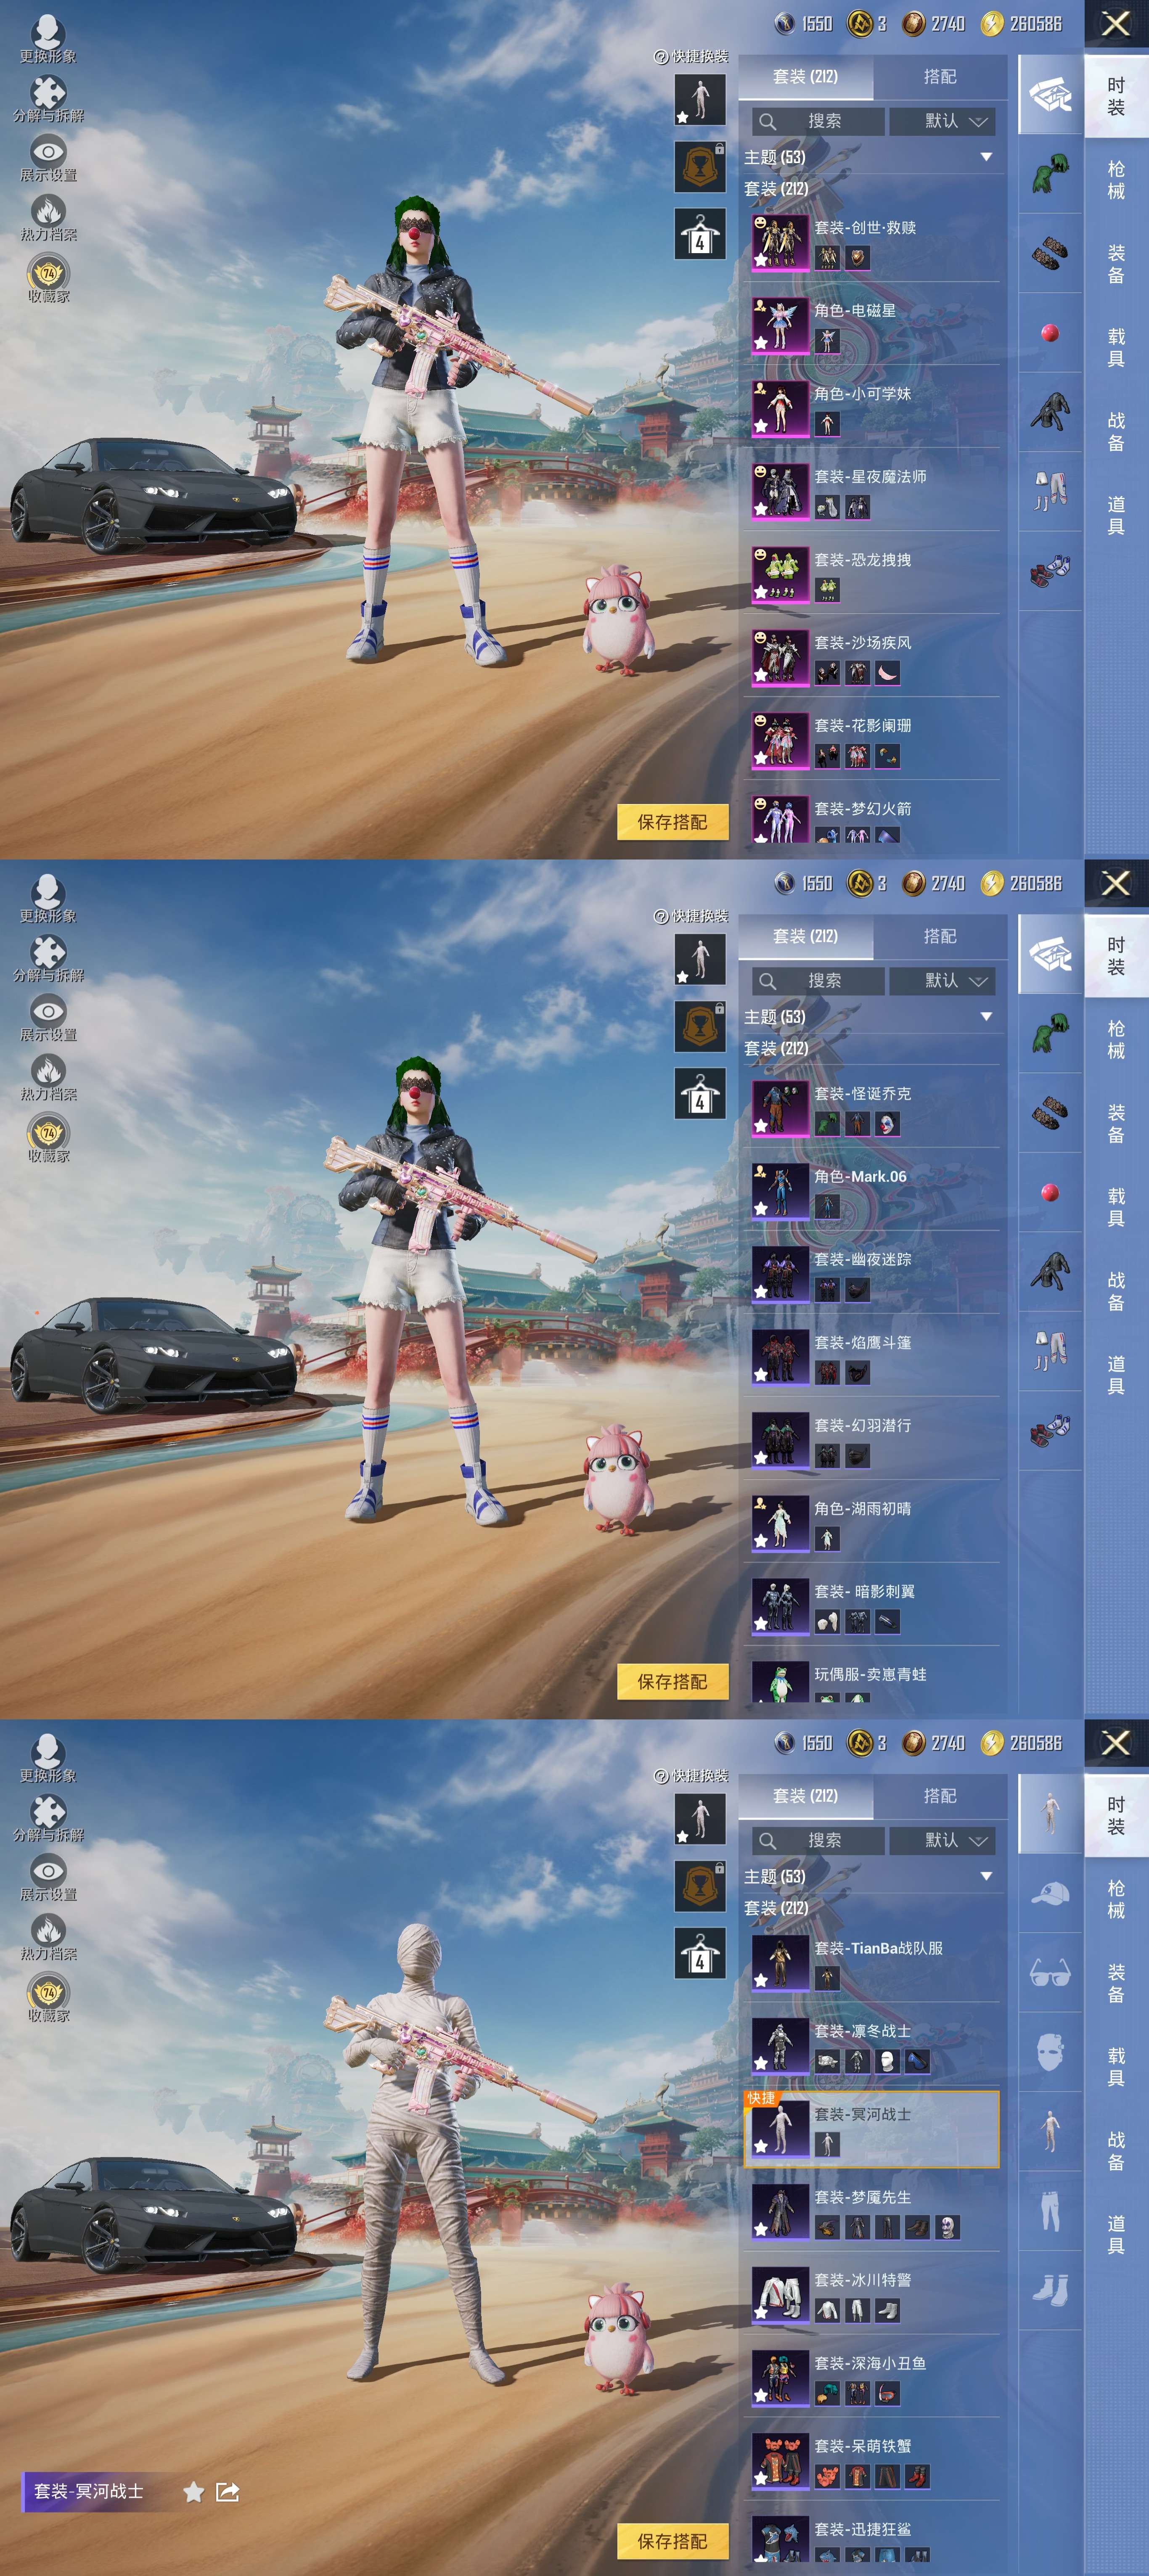Image resolution: width=1149 pixels, height=2576 pixels.
Task: Select the 套装-怪诞乔克 outfit thumbnail
Action: [x=780, y=1107]
